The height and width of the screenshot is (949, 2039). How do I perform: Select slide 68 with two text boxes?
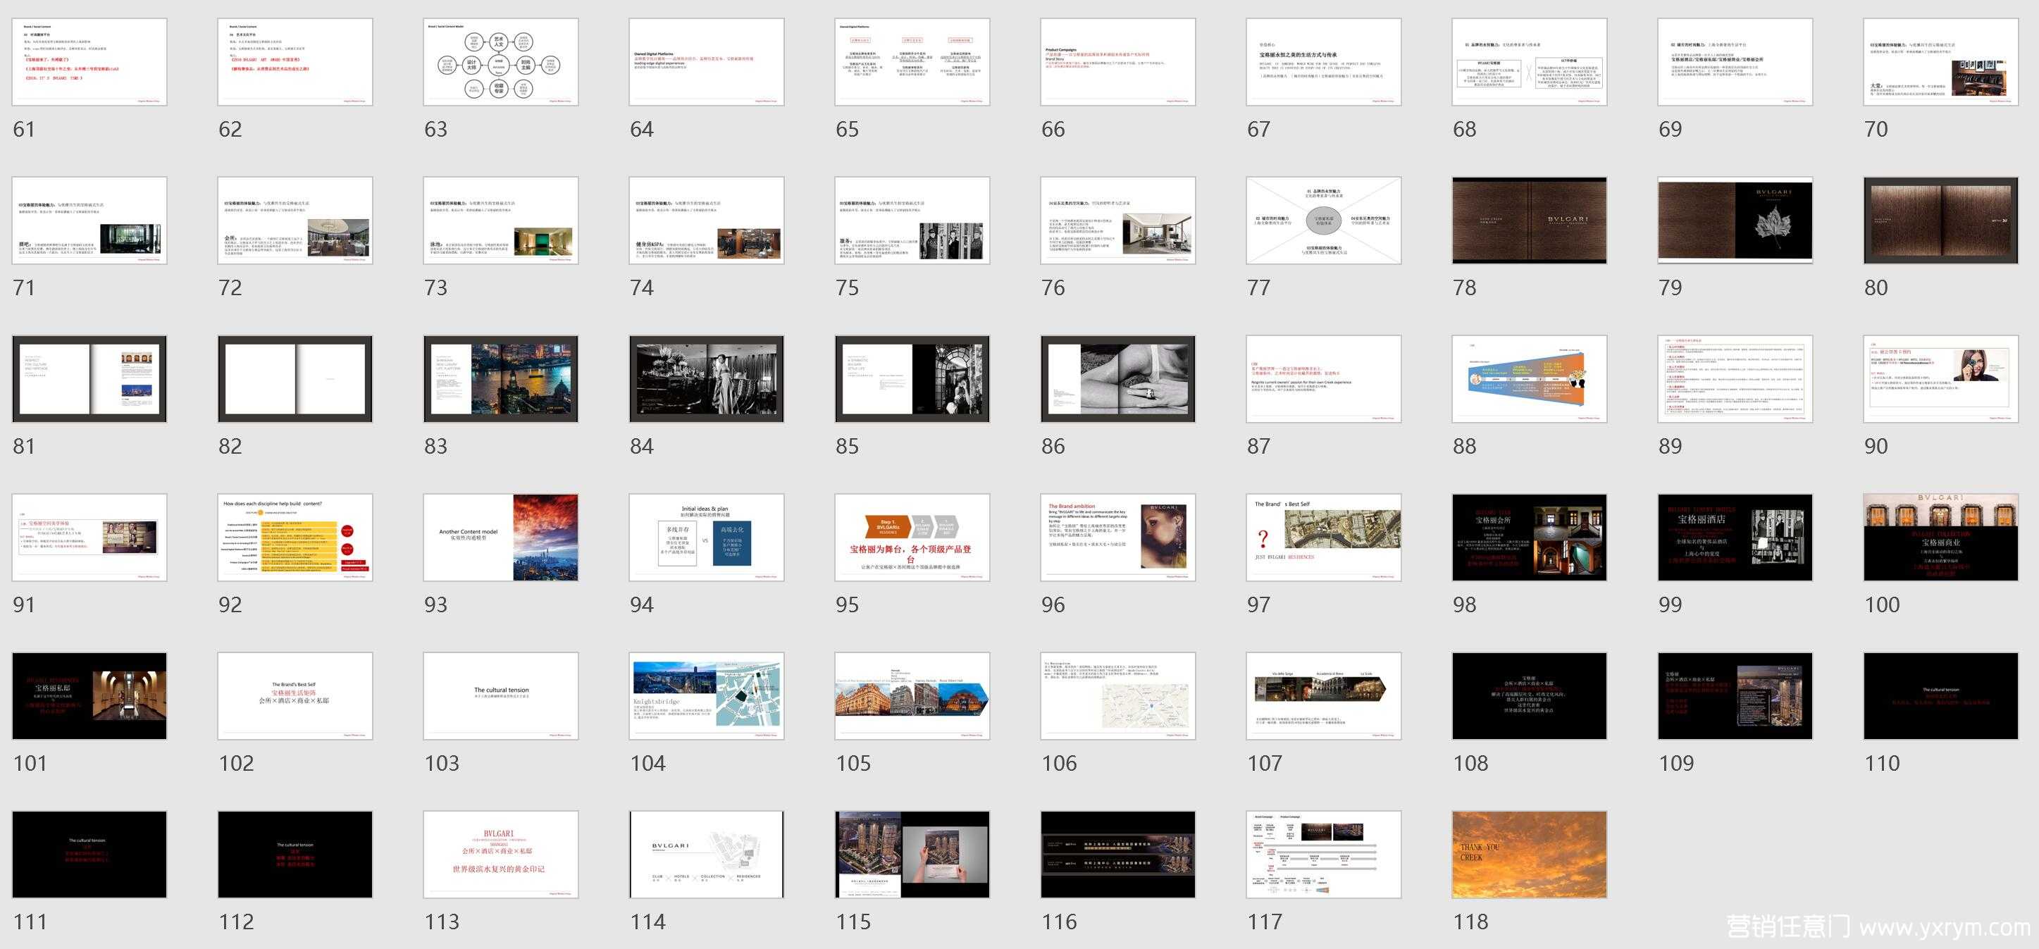coord(1530,62)
